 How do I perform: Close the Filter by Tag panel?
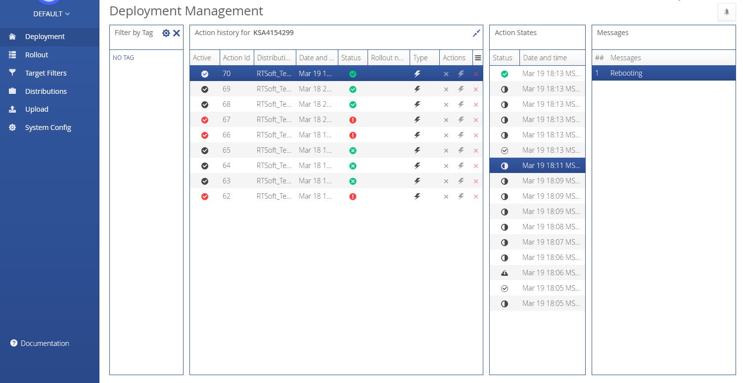[x=177, y=33]
